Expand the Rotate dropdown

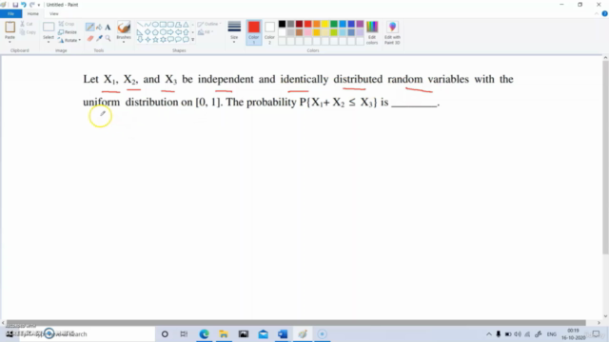pos(79,40)
